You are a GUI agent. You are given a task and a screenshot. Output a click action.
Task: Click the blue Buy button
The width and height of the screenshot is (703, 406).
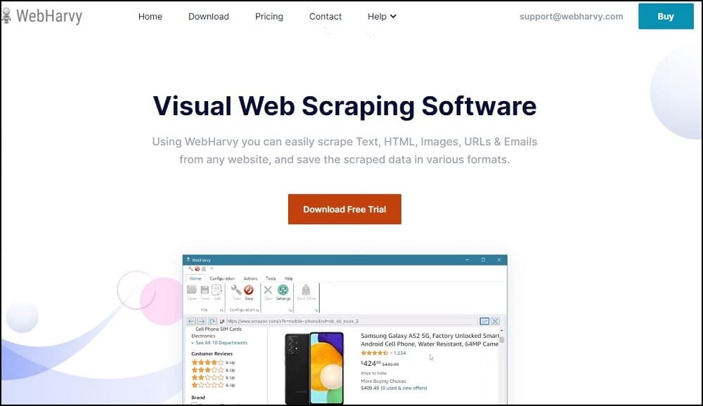[666, 16]
